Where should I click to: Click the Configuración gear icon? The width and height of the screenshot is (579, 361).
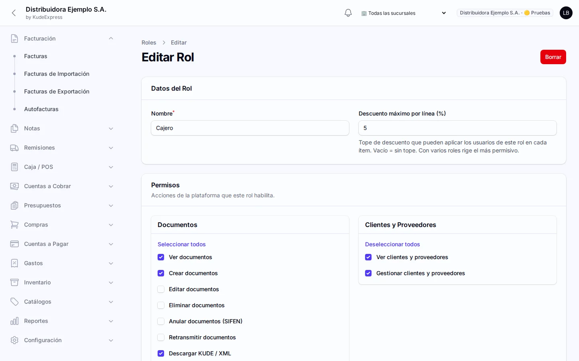(14, 340)
